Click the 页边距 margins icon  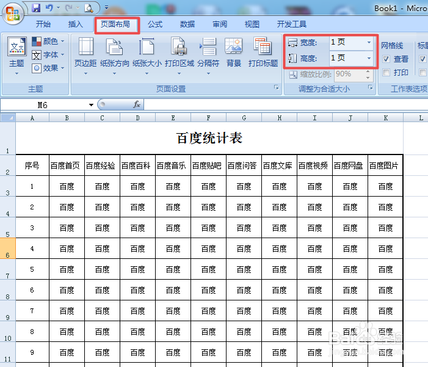click(x=85, y=46)
